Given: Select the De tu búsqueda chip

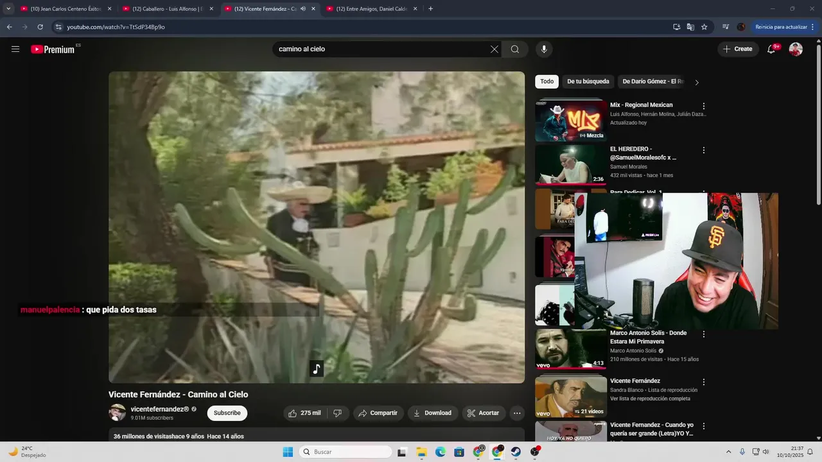Looking at the screenshot, I should 588,81.
